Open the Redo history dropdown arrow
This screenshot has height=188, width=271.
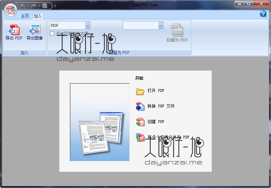click(39, 6)
